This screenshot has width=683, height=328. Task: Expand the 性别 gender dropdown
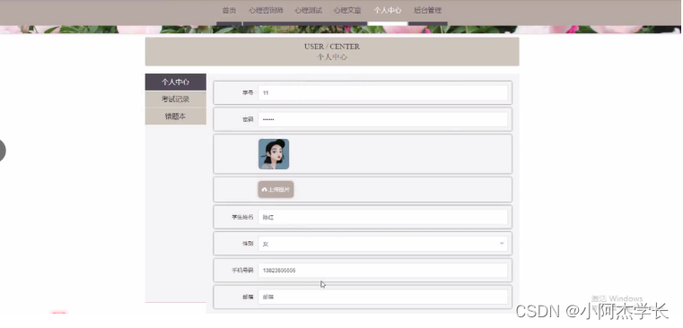(x=383, y=244)
